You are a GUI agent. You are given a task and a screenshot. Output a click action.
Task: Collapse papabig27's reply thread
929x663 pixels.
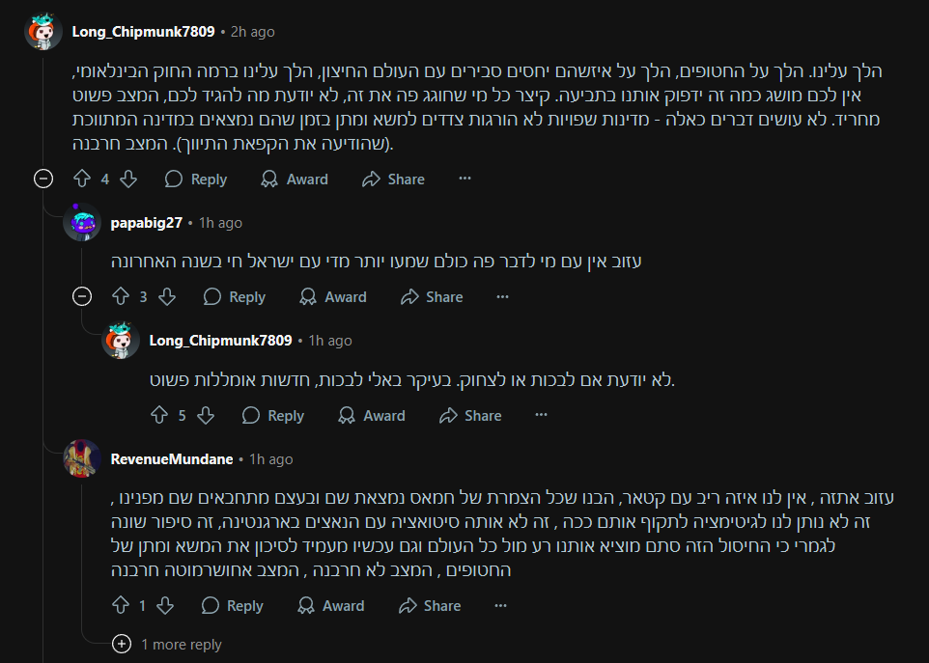[82, 296]
